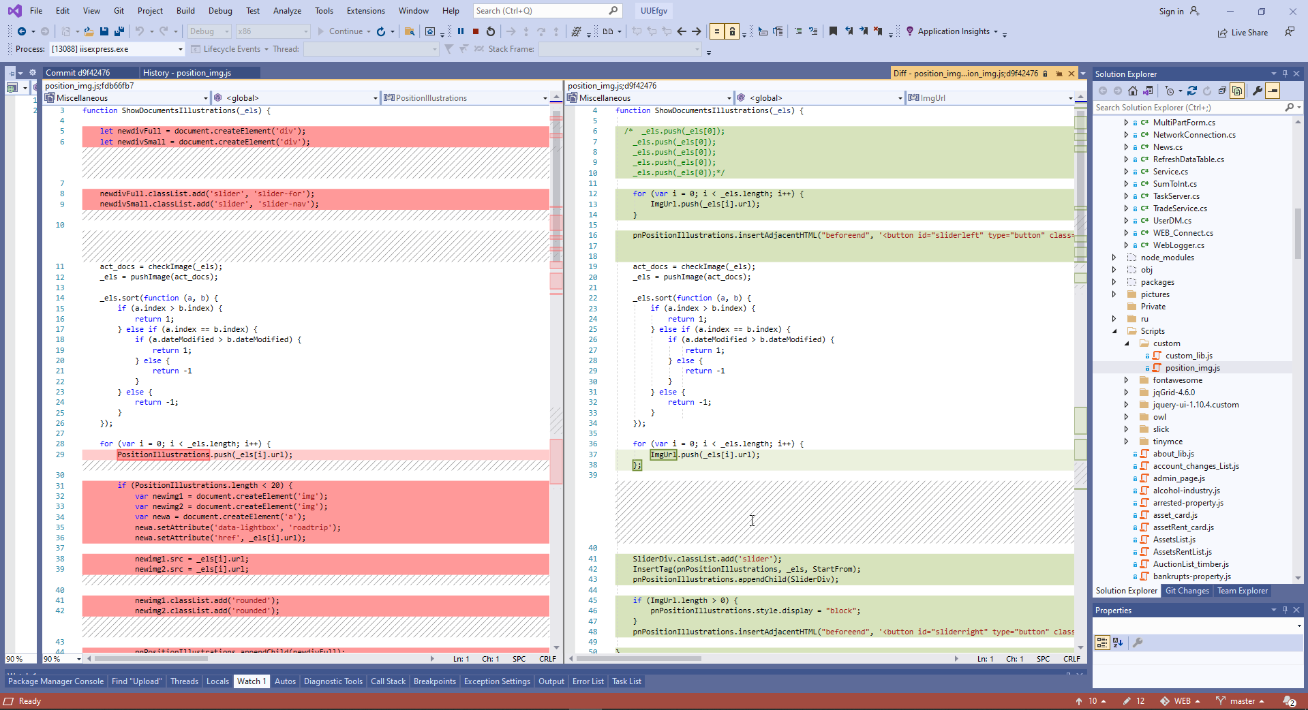
Task: Open the Debug menu
Action: (x=220, y=11)
